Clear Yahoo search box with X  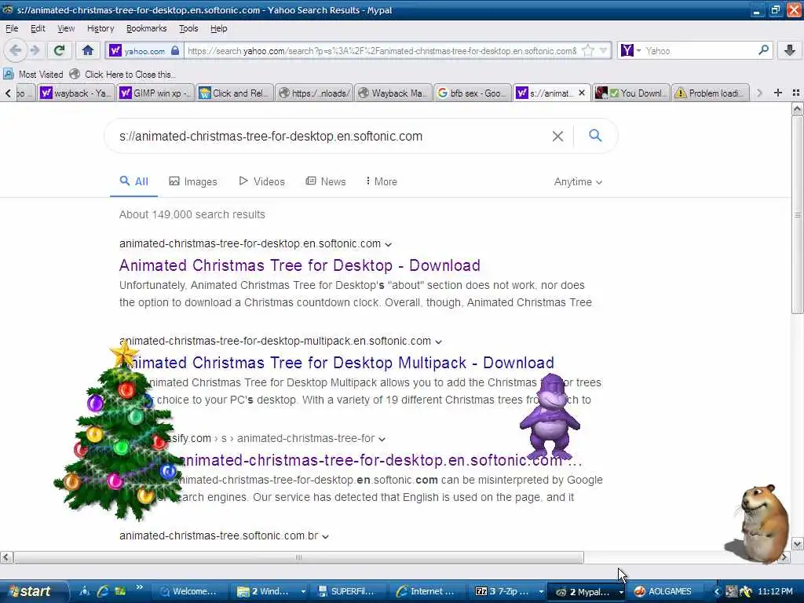(557, 137)
